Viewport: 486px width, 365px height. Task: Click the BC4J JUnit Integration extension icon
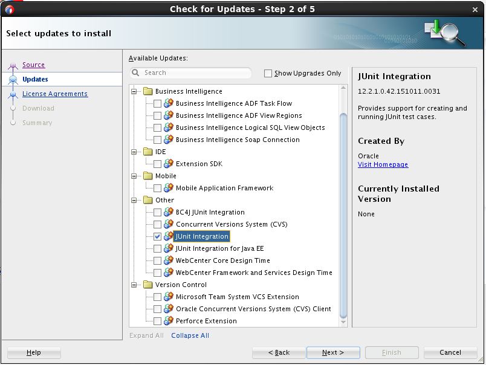click(x=169, y=212)
